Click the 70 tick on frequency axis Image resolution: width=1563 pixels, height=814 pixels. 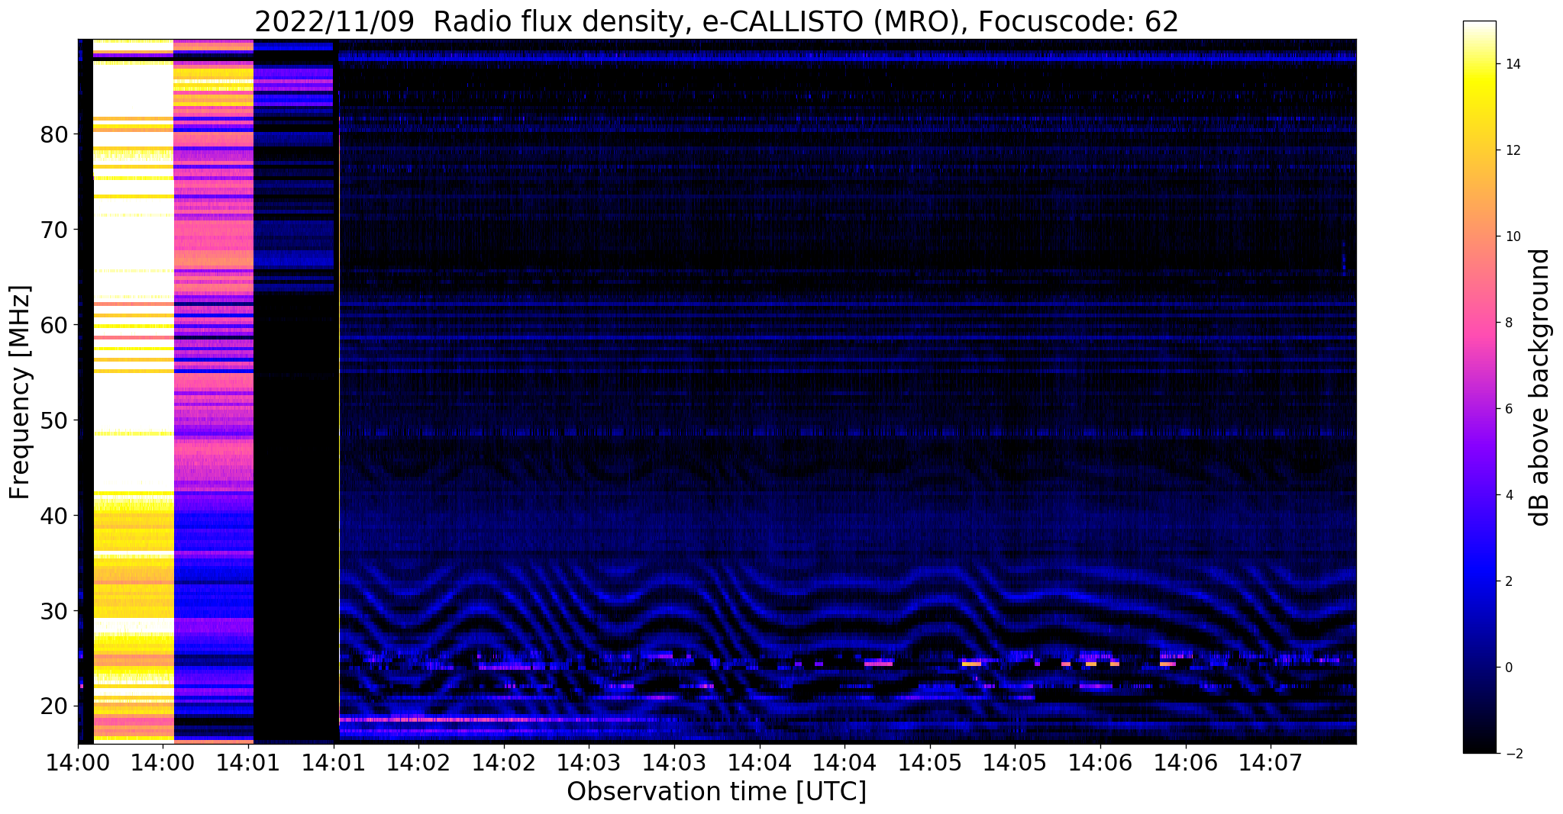[54, 230]
